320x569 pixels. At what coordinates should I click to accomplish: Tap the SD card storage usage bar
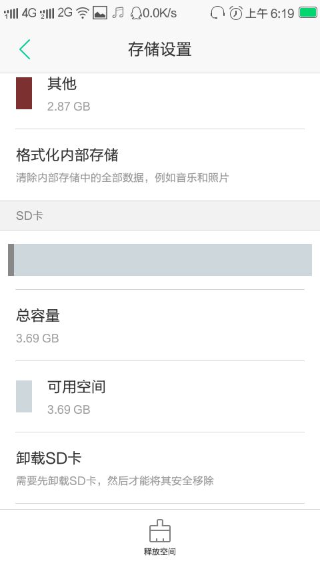[160, 260]
